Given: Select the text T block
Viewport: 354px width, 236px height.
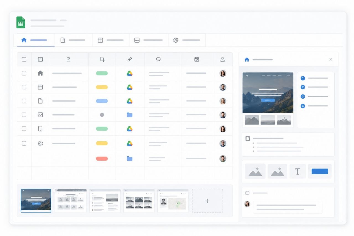Looking at the screenshot, I should [298, 171].
